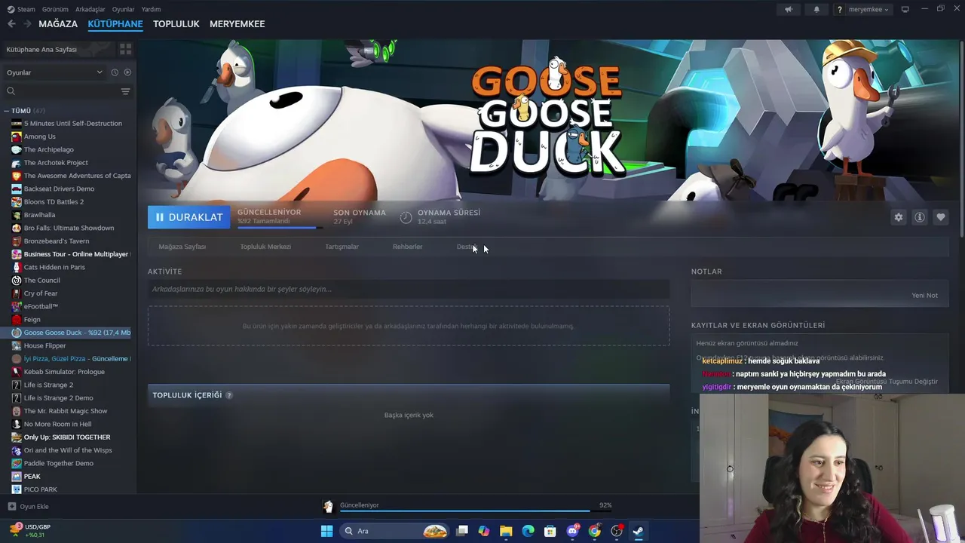Open the collections grid view icon
Image resolution: width=965 pixels, height=543 pixels.
coord(126,49)
